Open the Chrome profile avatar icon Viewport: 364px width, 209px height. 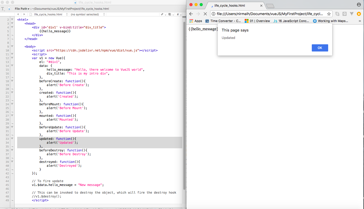tap(359, 5)
